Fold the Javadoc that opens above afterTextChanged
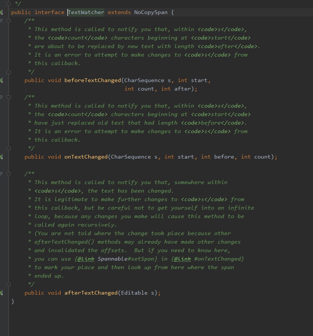Viewport: 313px width, 336px height. click(x=9, y=174)
